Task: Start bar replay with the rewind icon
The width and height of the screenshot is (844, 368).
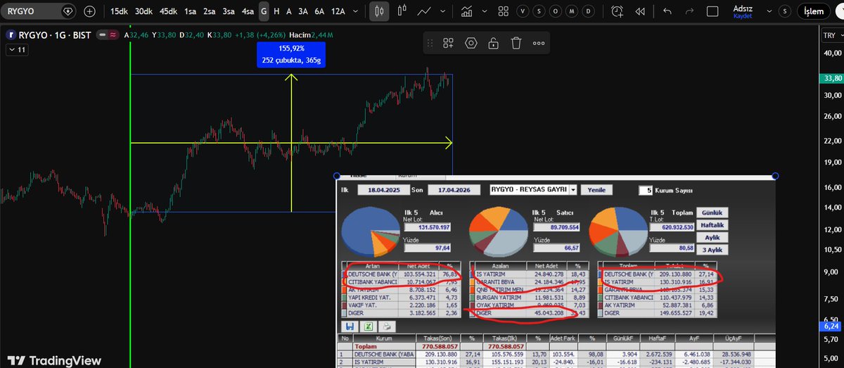Action: [x=639, y=11]
